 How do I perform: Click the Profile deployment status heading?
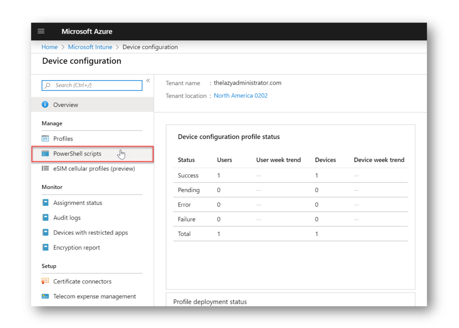tap(210, 302)
